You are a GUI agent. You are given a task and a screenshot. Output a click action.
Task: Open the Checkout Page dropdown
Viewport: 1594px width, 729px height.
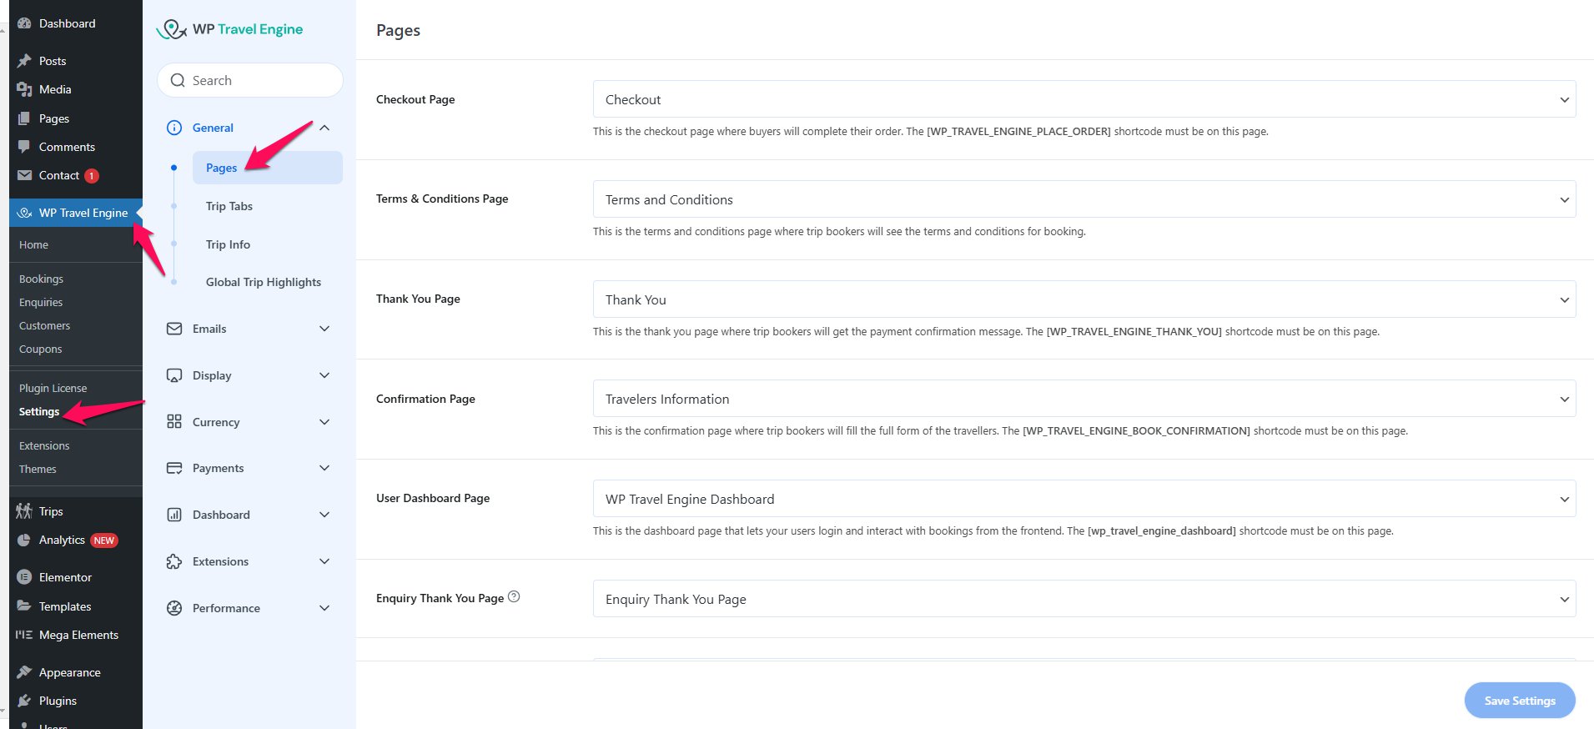pos(1083,99)
